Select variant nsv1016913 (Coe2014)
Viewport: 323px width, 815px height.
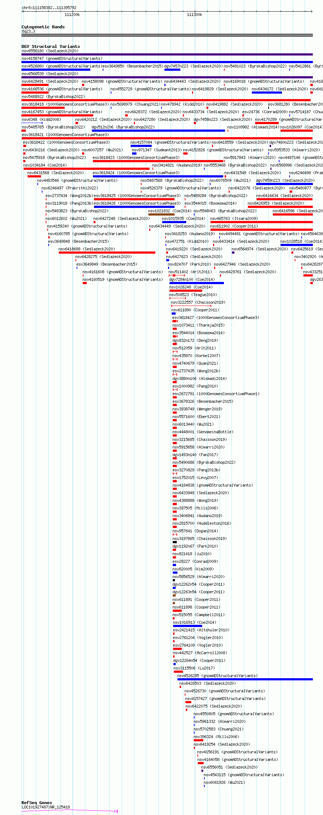[x=195, y=622]
